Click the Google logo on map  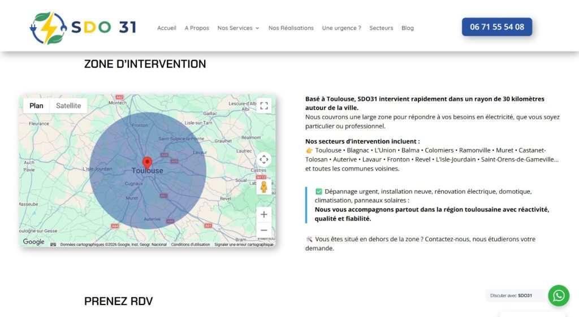tap(33, 242)
